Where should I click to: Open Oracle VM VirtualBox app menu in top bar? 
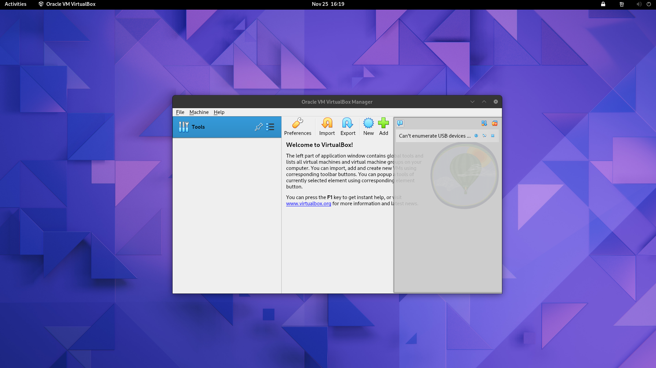67,4
